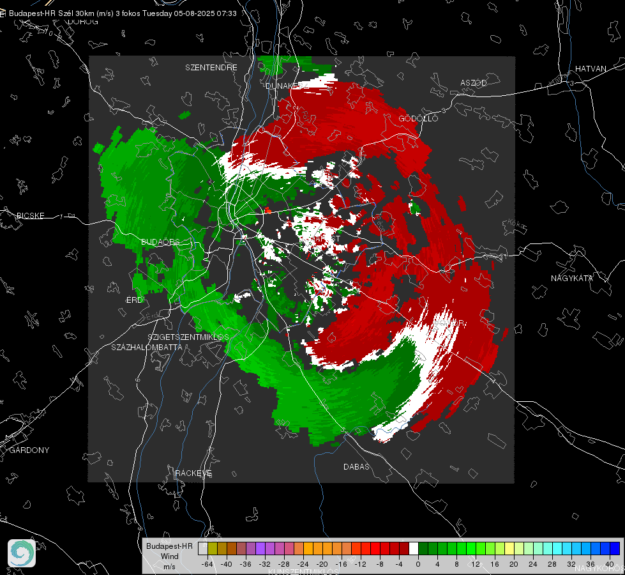
Task: Click the ÉRD city label
Action: pyautogui.click(x=134, y=300)
